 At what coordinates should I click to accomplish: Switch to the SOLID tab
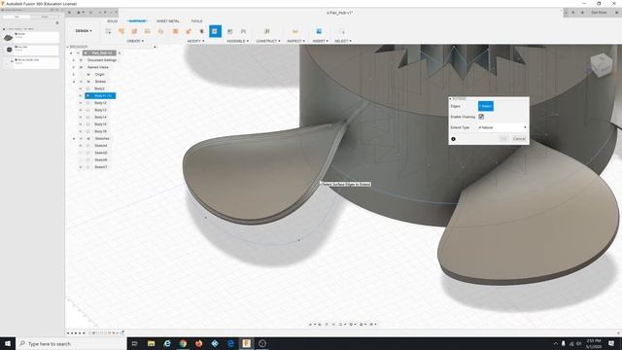tap(113, 21)
